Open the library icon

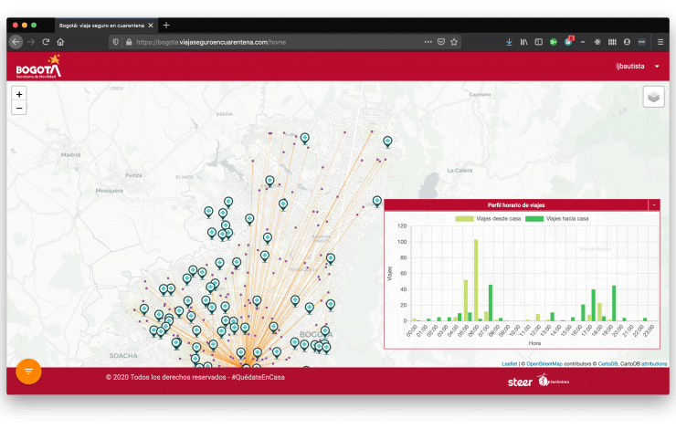click(523, 42)
